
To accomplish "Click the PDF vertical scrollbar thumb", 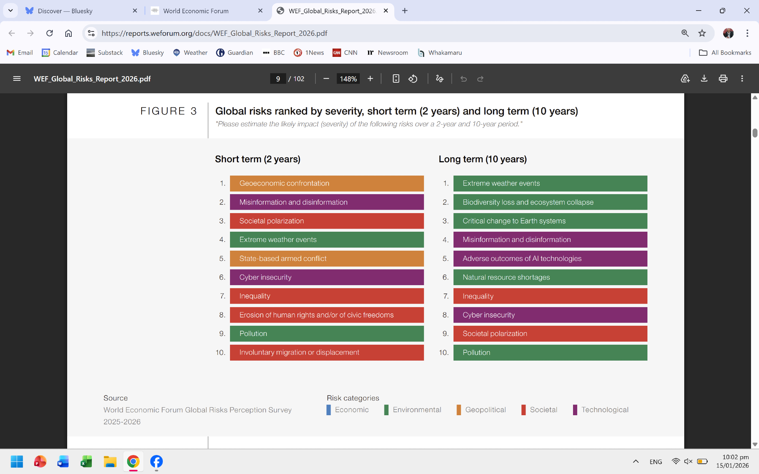I will [755, 133].
